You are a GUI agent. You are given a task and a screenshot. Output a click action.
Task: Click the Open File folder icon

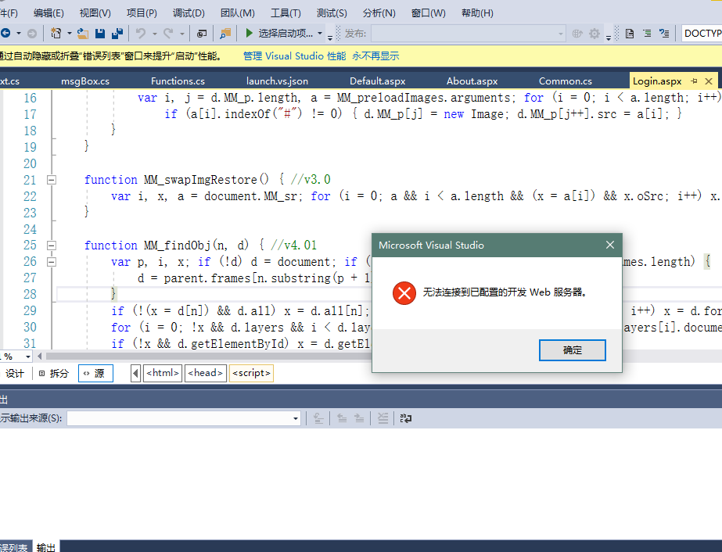click(x=83, y=33)
